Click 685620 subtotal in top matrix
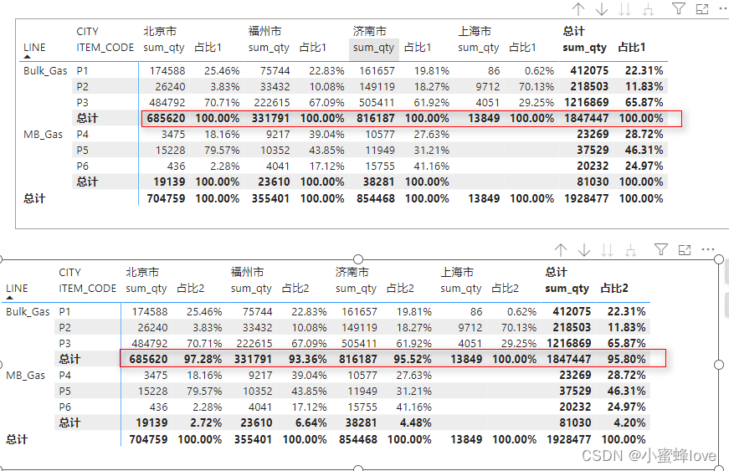729x471 pixels. [166, 118]
